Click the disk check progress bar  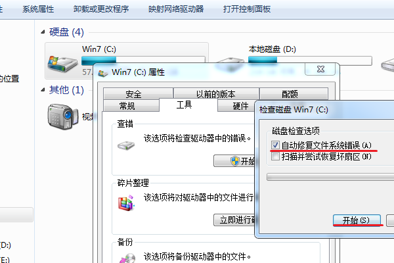(x=330, y=177)
